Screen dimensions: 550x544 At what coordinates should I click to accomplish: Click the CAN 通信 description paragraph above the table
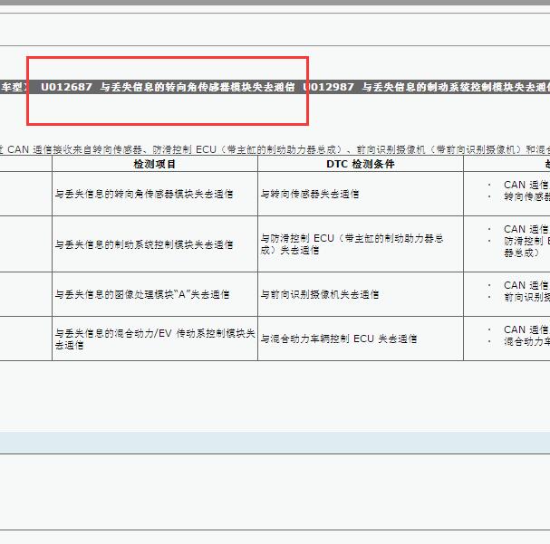pyautogui.click(x=275, y=149)
